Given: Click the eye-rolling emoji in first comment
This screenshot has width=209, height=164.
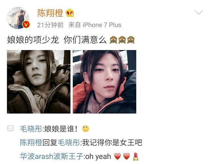Looking at the screenshot, I should click(x=86, y=128).
